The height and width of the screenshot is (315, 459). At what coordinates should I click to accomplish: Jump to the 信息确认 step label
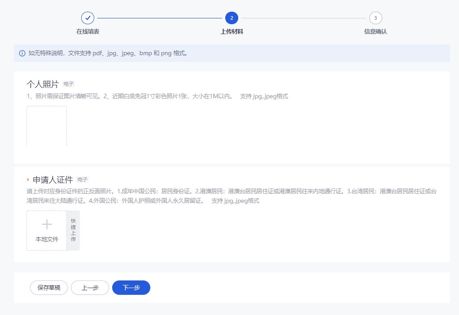376,32
